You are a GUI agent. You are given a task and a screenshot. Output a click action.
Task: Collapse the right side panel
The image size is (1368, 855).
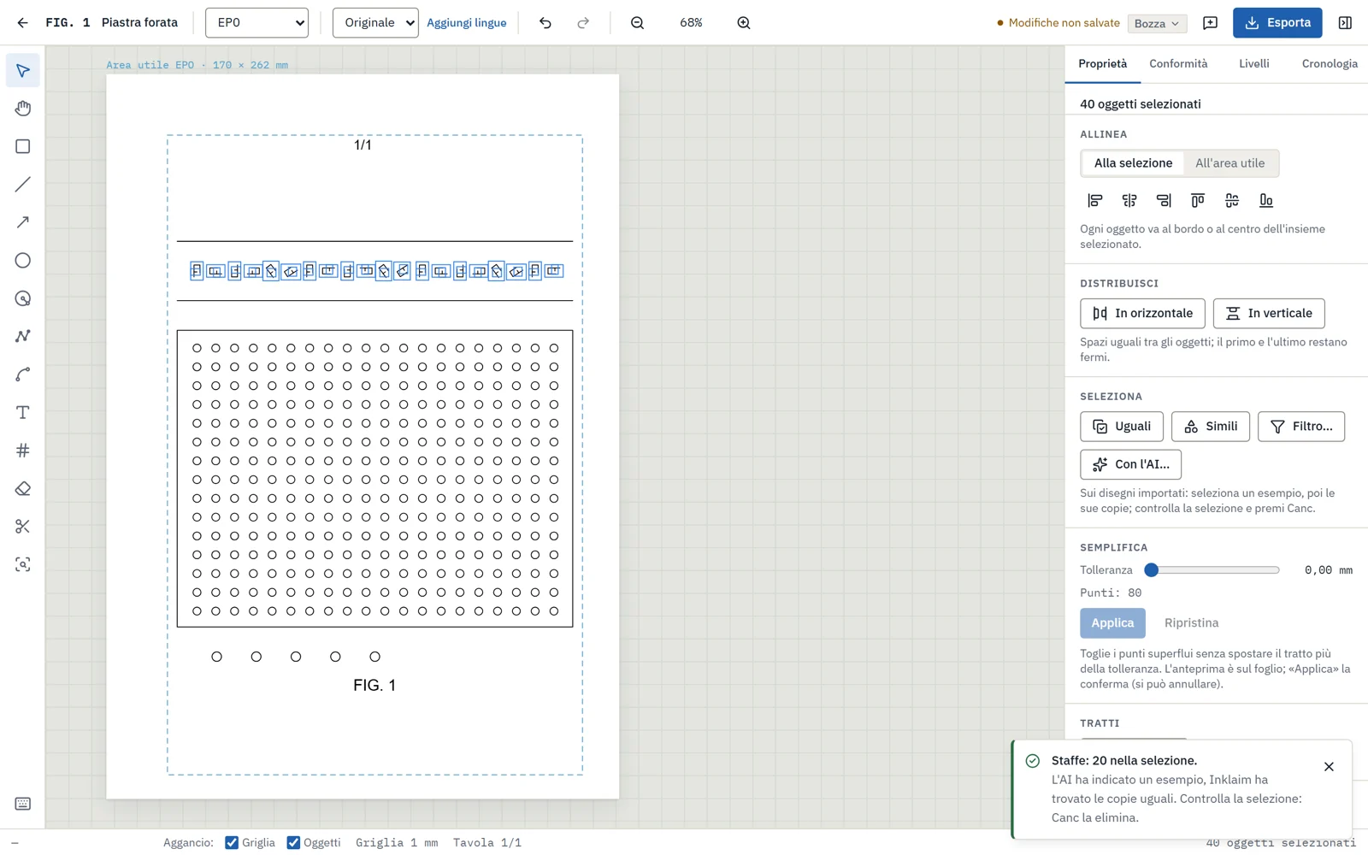(x=1345, y=23)
